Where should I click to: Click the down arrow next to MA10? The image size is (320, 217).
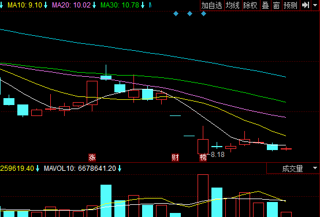[x=46, y=5]
